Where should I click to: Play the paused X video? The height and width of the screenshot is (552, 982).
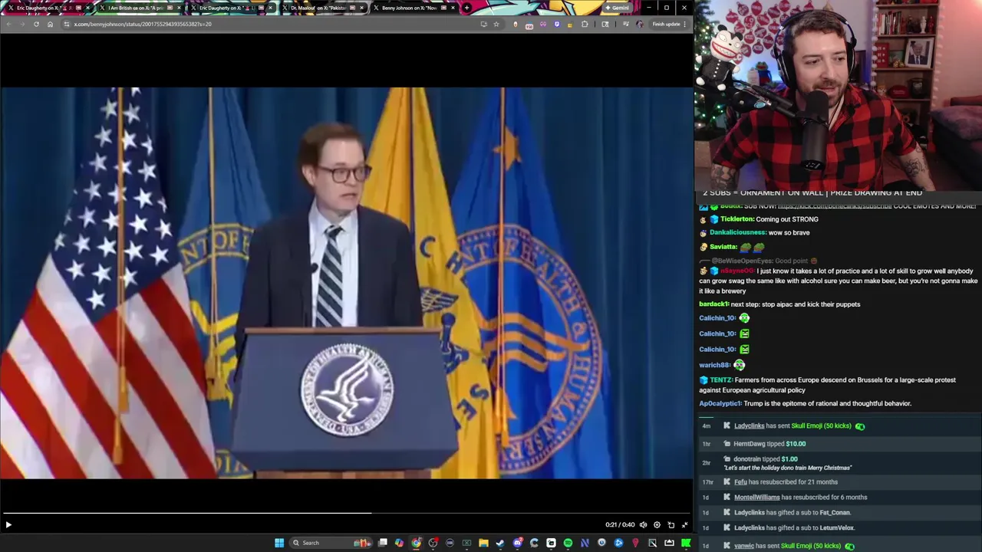coord(8,525)
